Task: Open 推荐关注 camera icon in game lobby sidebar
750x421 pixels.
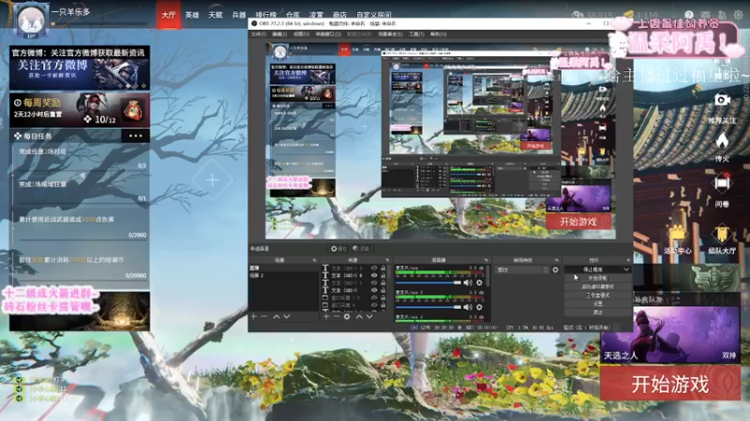Action: (x=722, y=100)
